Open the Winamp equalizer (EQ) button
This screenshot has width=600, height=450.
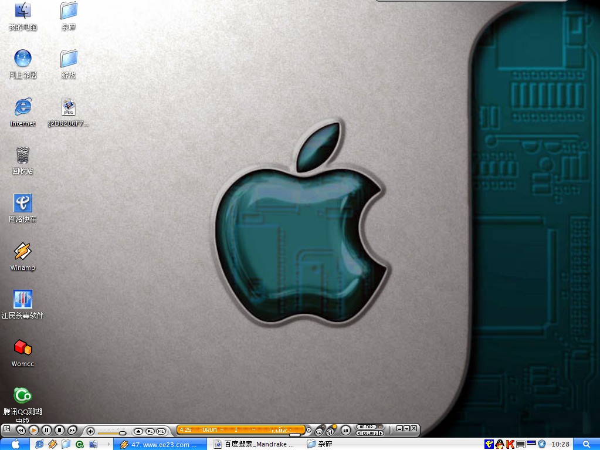click(x=345, y=431)
